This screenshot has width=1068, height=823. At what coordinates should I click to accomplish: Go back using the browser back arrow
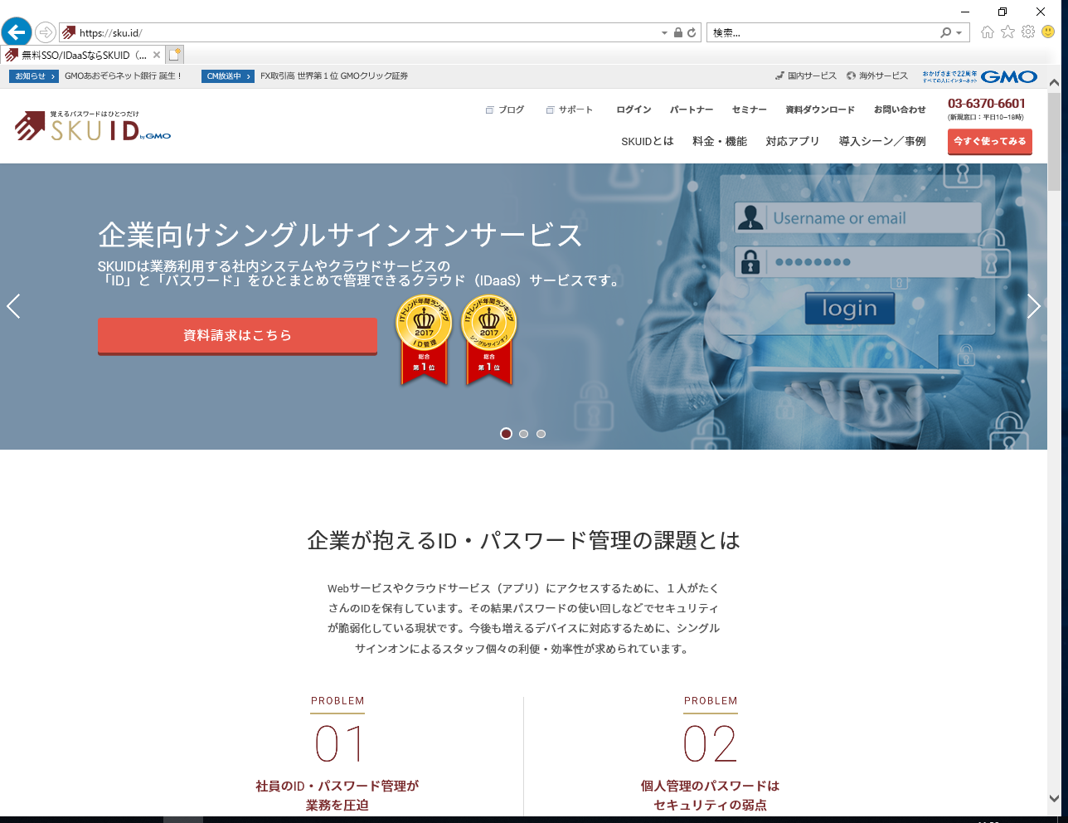(x=17, y=32)
